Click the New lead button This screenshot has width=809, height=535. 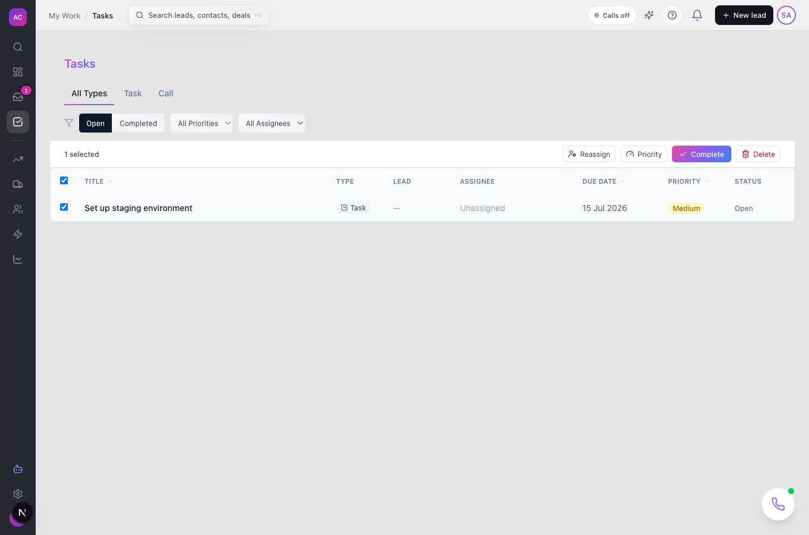[x=744, y=15]
